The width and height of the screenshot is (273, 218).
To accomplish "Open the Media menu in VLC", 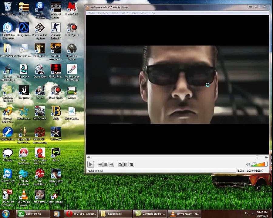I will coord(91,13).
